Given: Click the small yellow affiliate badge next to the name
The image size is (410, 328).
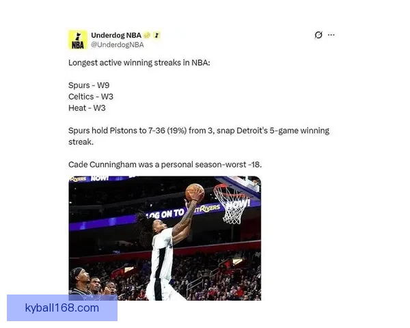Looking at the screenshot, I should click(x=156, y=35).
